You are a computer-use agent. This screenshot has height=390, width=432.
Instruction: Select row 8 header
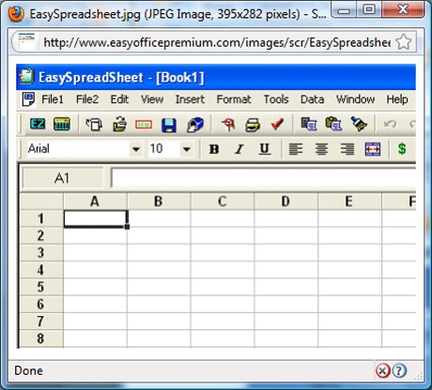(x=41, y=338)
